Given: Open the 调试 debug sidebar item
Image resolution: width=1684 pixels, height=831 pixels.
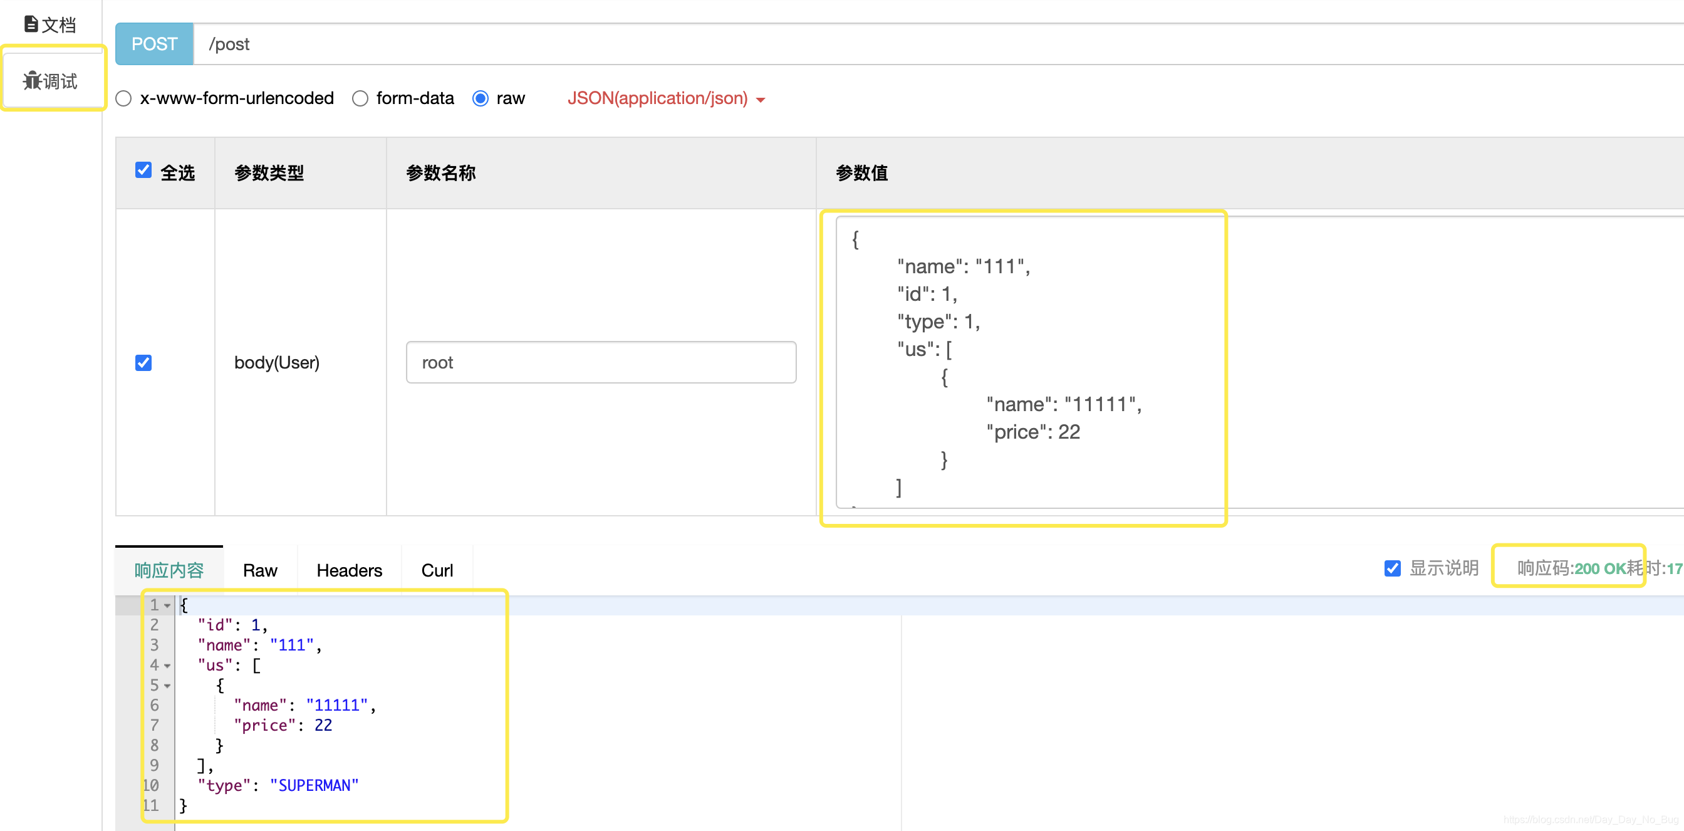Looking at the screenshot, I should (x=50, y=80).
